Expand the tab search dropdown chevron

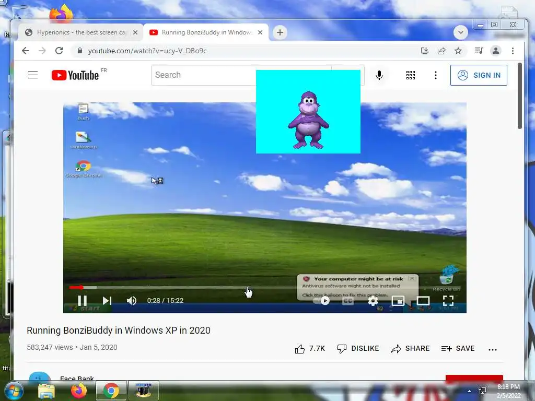tap(461, 32)
